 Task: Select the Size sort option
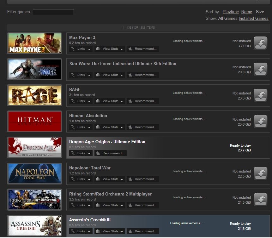tap(260, 12)
